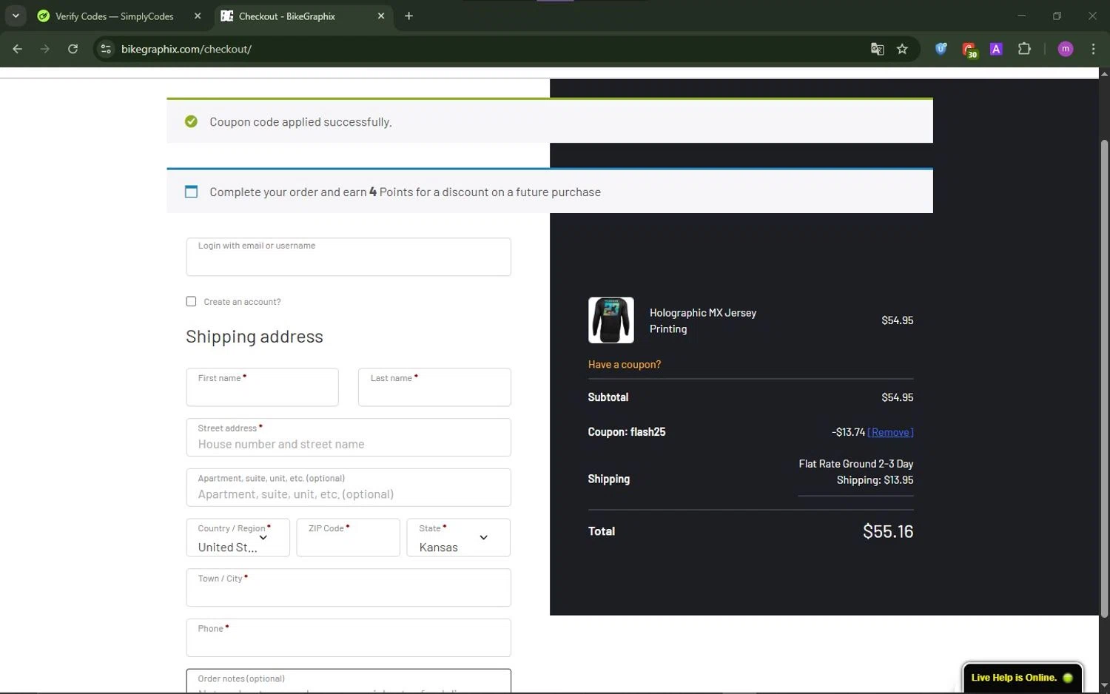Open the Chrome profile avatar

[1066, 49]
